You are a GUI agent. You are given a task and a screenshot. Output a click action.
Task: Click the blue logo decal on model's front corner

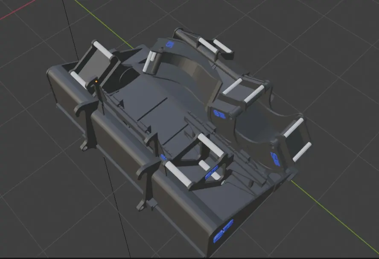point(223,231)
